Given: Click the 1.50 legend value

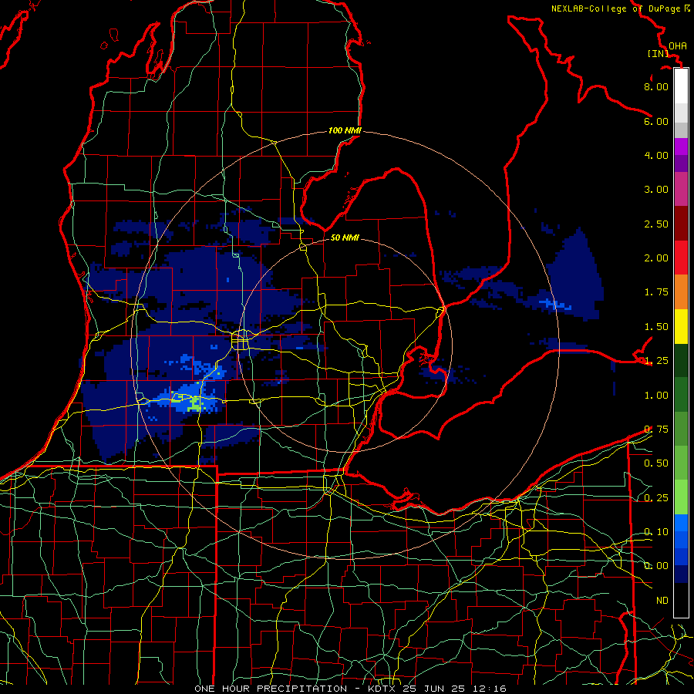Looking at the screenshot, I should pyautogui.click(x=656, y=327).
